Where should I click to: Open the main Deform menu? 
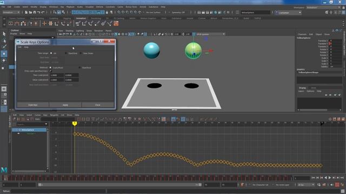[99, 7]
